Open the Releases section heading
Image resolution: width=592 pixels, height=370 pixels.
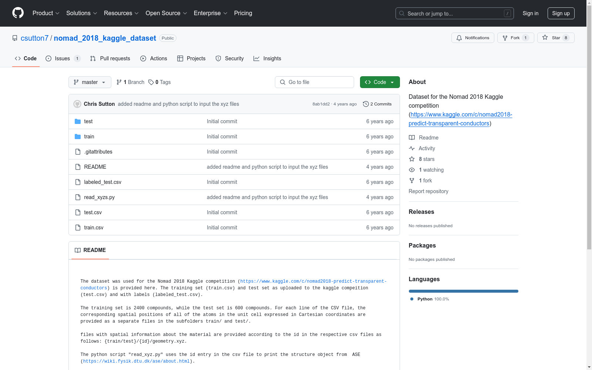pyautogui.click(x=421, y=212)
